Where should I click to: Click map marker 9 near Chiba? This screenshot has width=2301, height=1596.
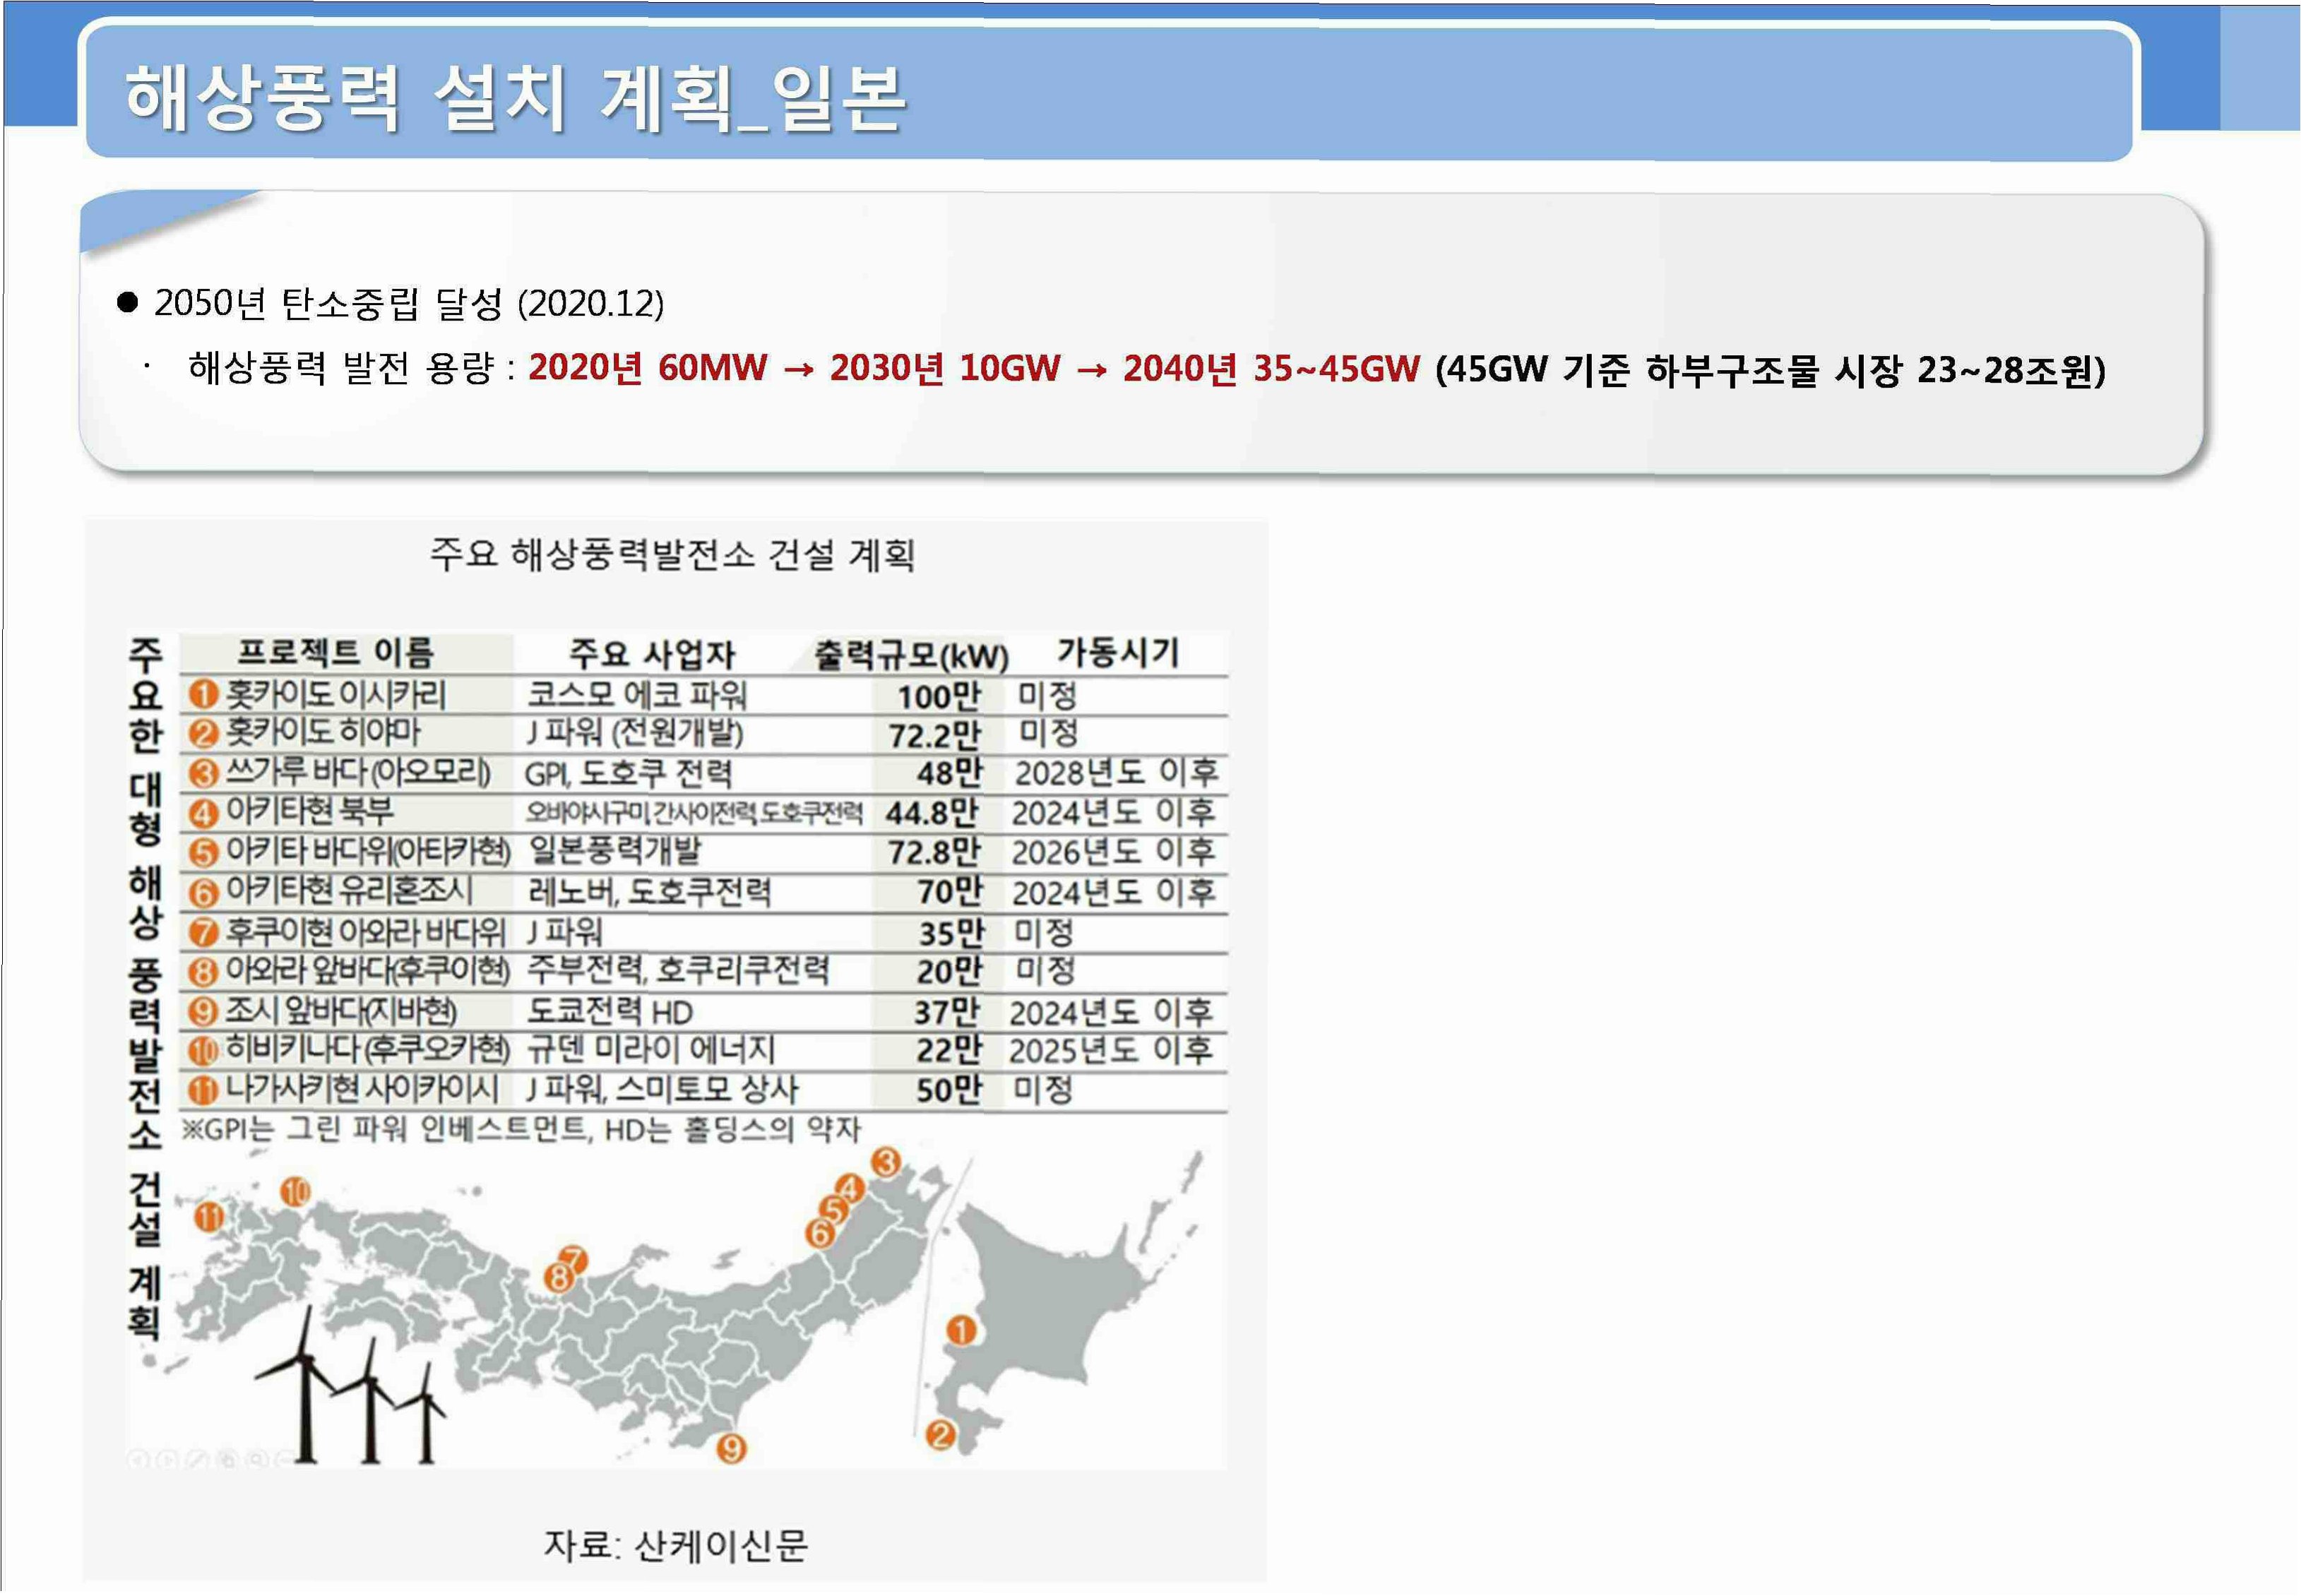[732, 1448]
